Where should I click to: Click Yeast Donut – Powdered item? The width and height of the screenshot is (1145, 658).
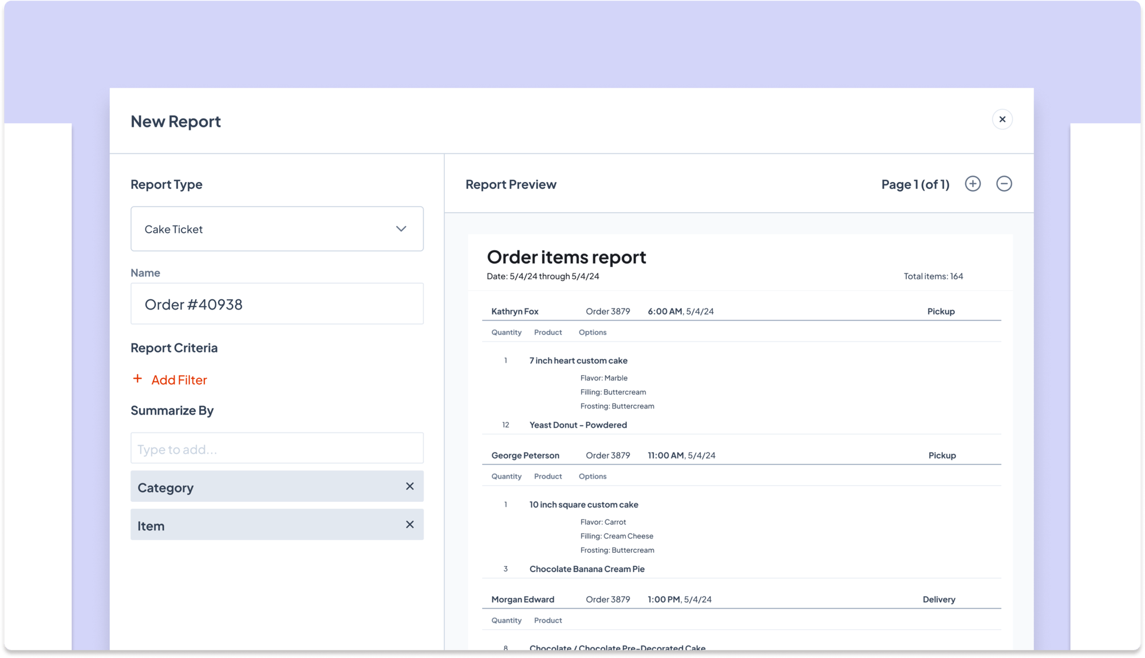[578, 425]
